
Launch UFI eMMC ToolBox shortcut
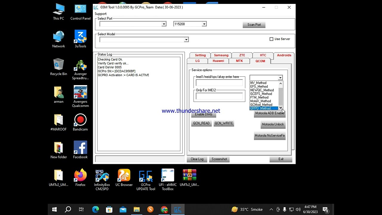[x=168, y=180]
